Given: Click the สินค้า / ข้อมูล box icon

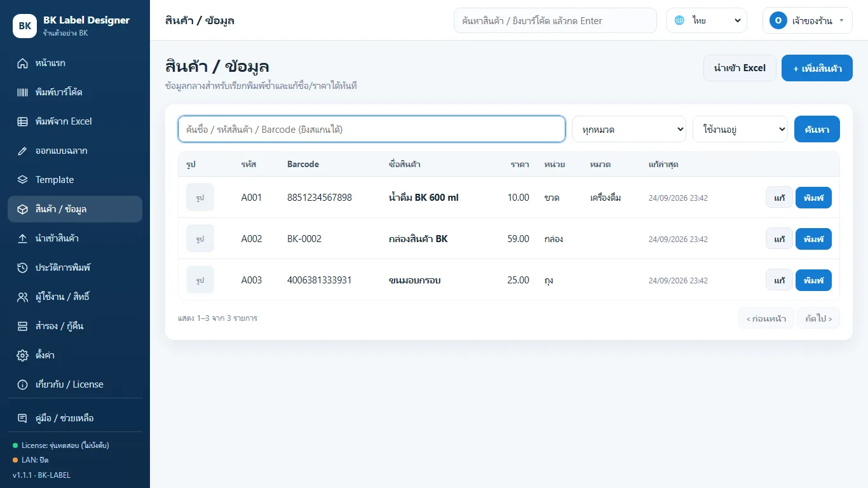Looking at the screenshot, I should [23, 209].
